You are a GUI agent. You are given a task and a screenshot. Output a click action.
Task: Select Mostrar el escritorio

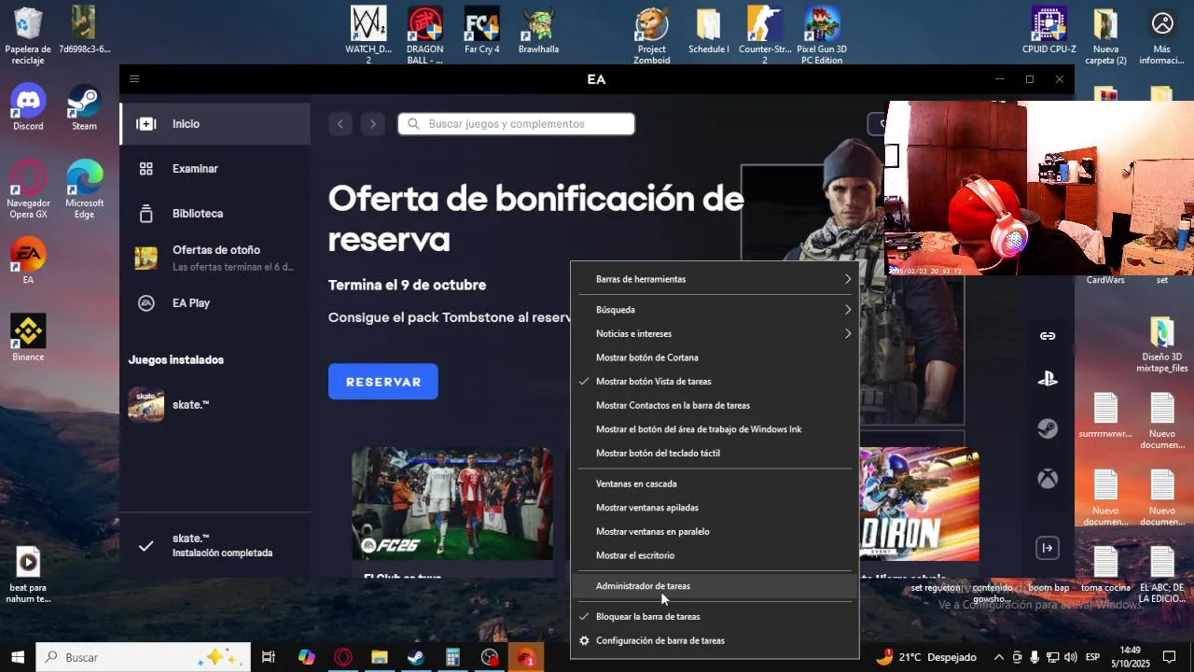pyautogui.click(x=715, y=556)
